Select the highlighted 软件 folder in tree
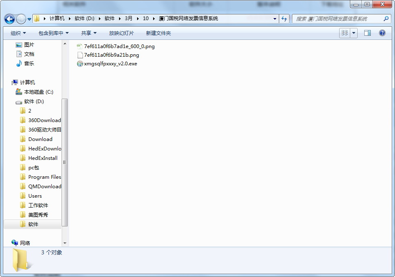Viewport: 395px width, 277px height. [33, 224]
